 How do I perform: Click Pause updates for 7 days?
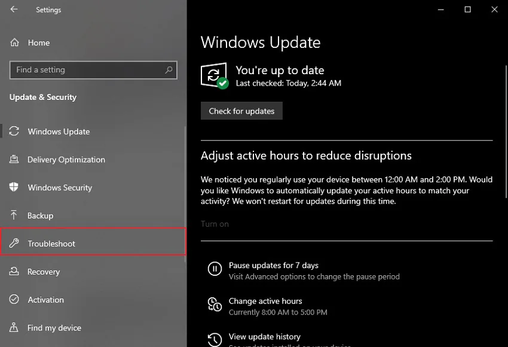tap(274, 265)
